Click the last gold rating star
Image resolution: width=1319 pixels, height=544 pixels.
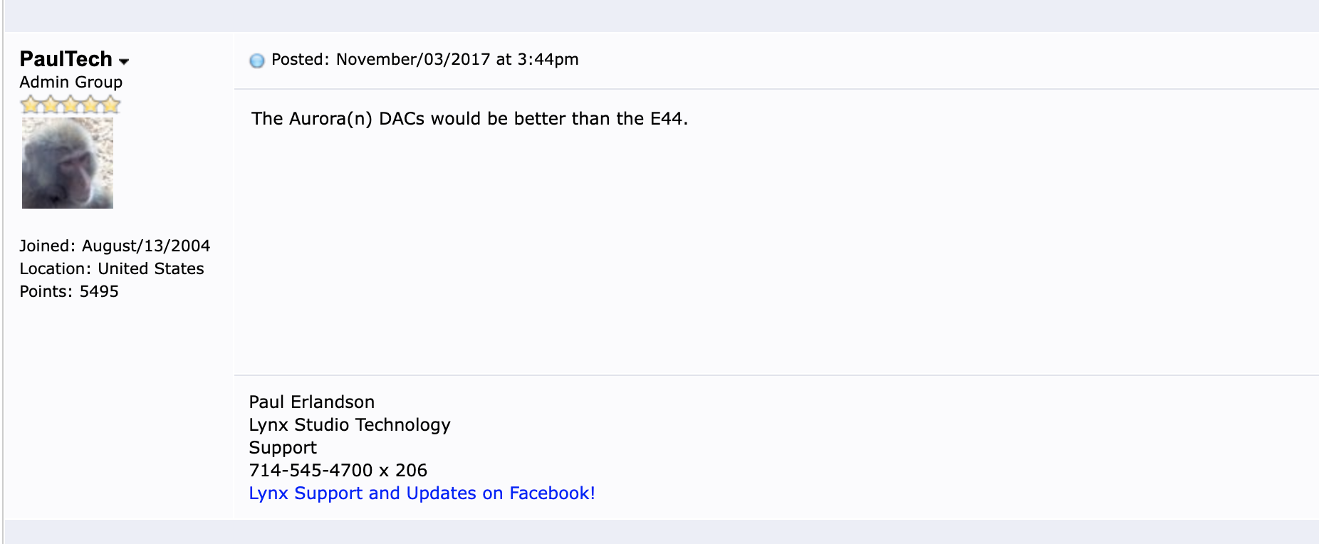pyautogui.click(x=111, y=105)
